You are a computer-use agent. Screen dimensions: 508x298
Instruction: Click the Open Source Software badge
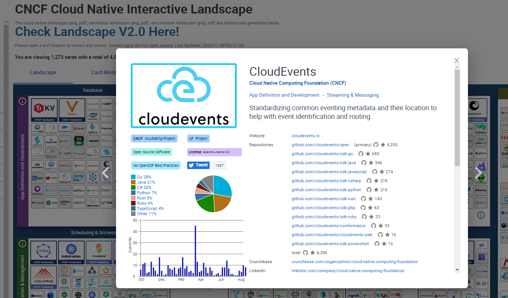pos(152,152)
